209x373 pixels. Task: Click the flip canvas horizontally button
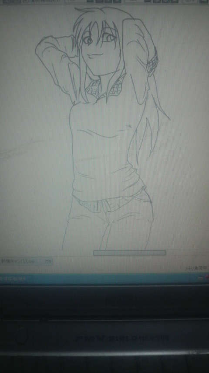tap(175, 1)
